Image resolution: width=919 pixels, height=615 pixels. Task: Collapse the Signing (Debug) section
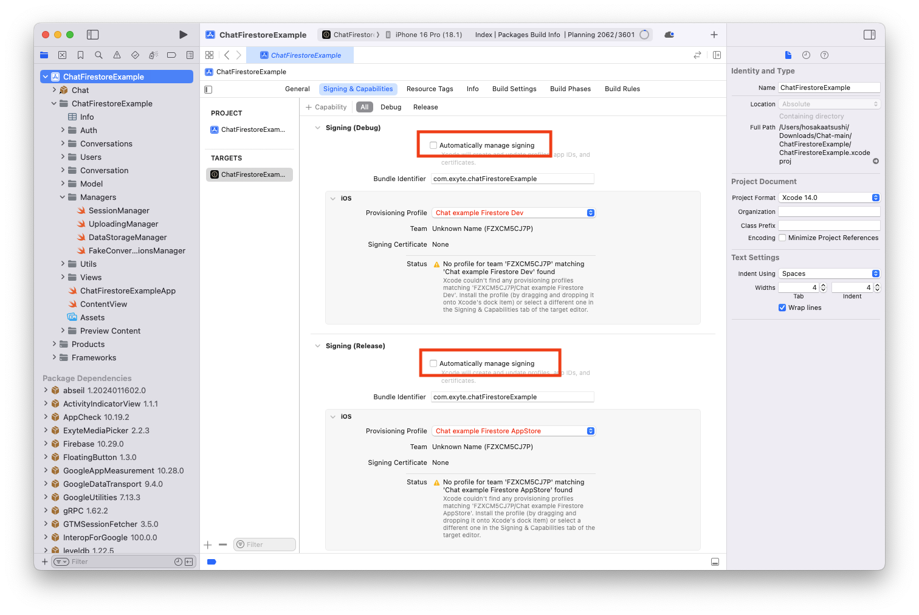pyautogui.click(x=317, y=128)
